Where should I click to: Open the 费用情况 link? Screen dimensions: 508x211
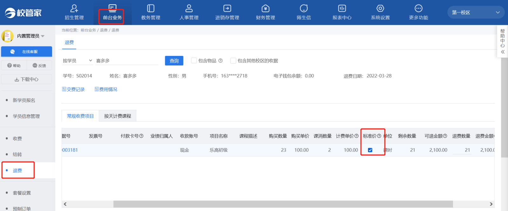coord(106,89)
